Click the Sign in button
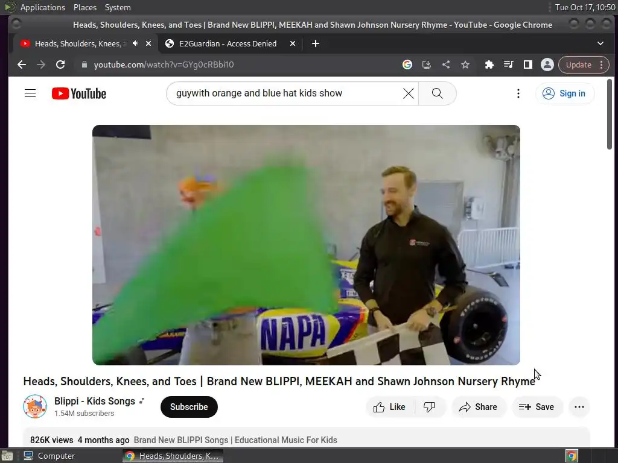 pos(565,93)
